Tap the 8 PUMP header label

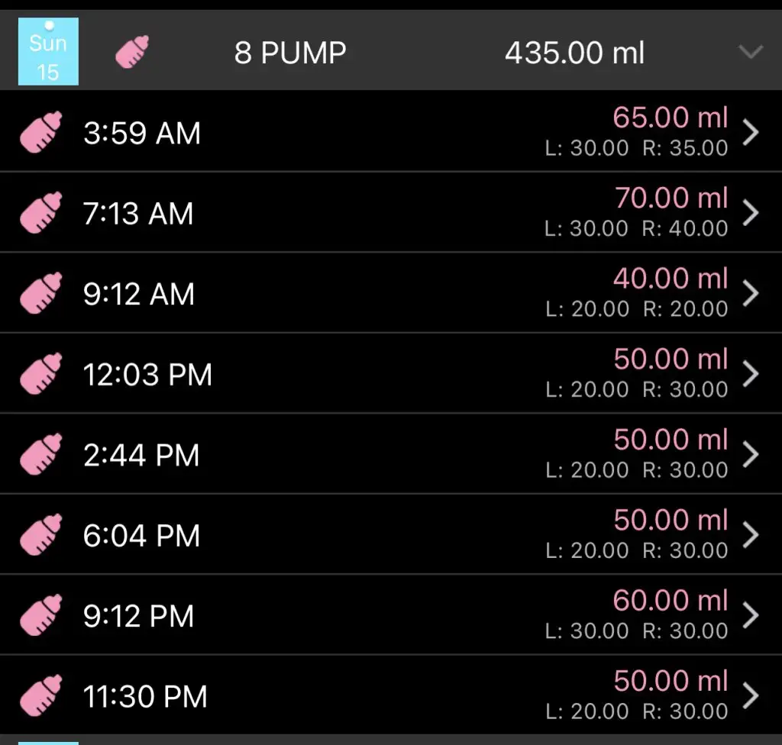click(x=290, y=53)
